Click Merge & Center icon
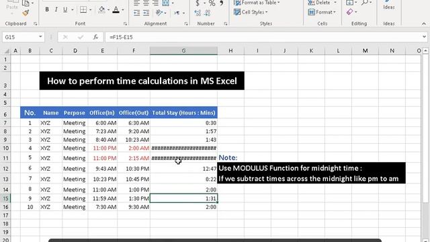Viewport: 430px width, 242px height. pos(166,3)
